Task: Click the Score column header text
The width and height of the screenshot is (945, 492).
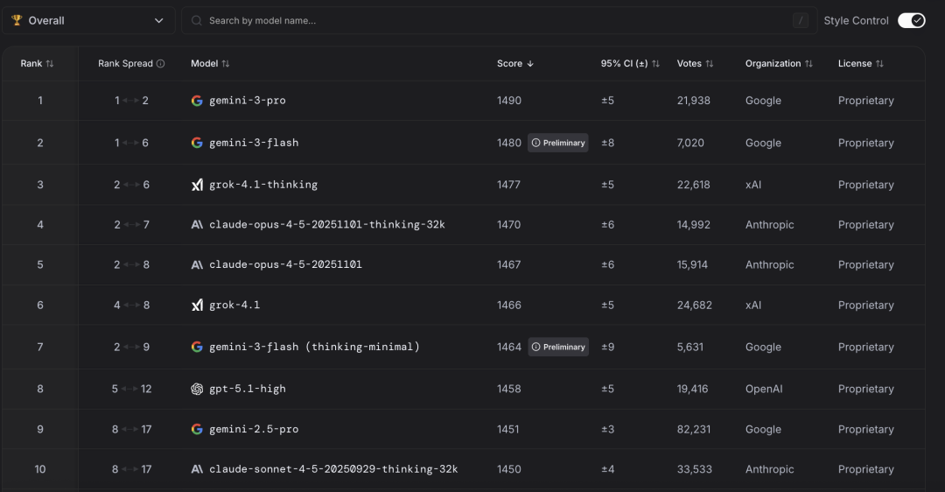Action: 510,63
